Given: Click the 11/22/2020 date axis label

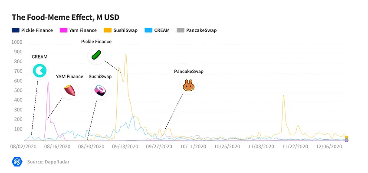Looking at the screenshot, I should (295, 147).
